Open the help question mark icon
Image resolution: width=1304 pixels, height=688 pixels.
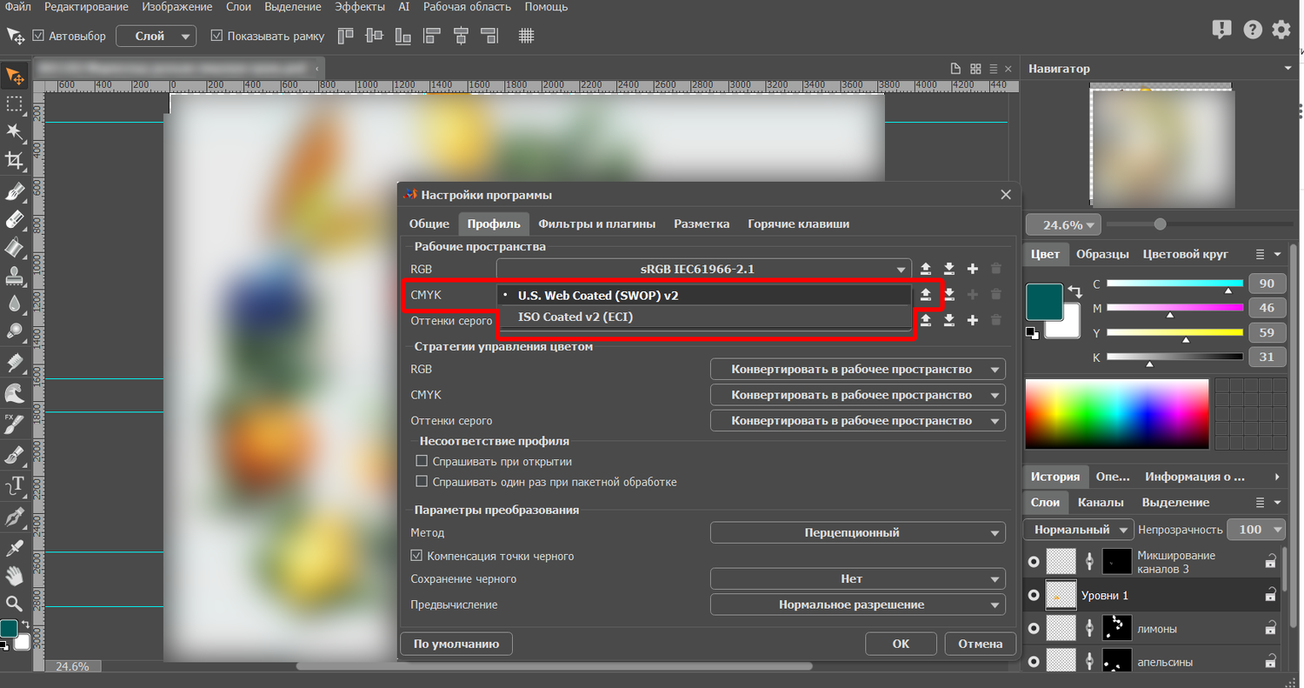point(1252,30)
